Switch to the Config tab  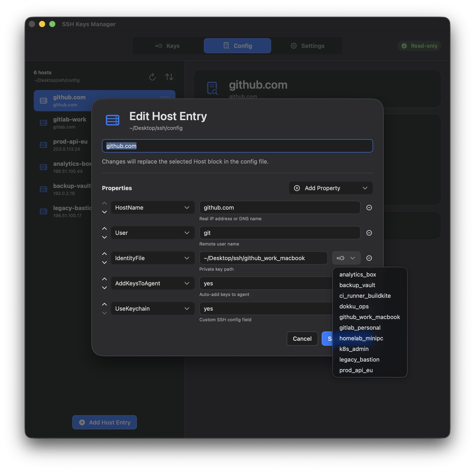[x=237, y=46]
